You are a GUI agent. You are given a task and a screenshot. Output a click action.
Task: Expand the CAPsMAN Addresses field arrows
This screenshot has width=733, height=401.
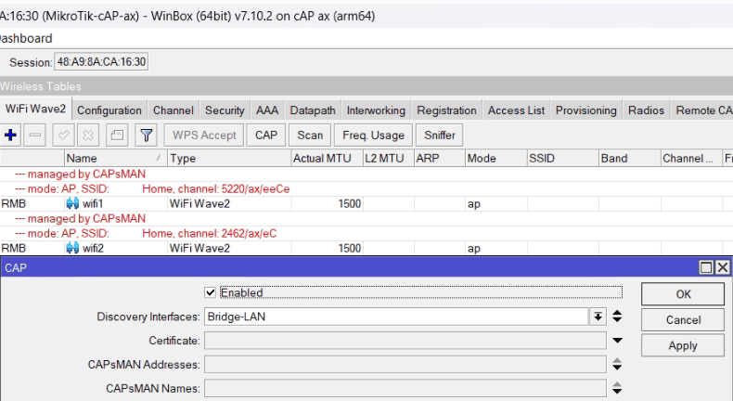click(x=617, y=365)
